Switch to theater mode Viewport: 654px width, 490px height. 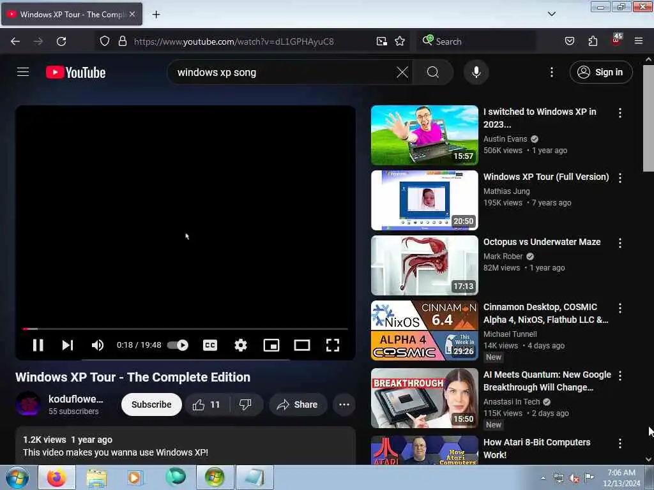tap(302, 345)
